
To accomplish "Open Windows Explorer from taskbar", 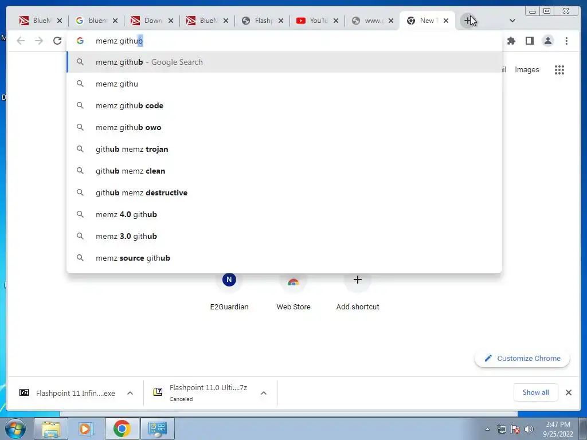I will (x=51, y=429).
